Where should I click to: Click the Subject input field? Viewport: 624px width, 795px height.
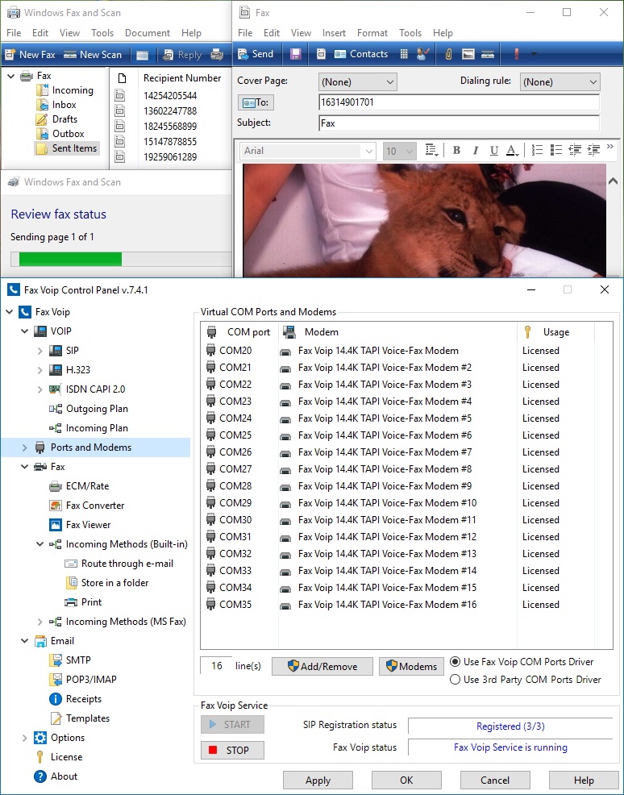(x=460, y=123)
